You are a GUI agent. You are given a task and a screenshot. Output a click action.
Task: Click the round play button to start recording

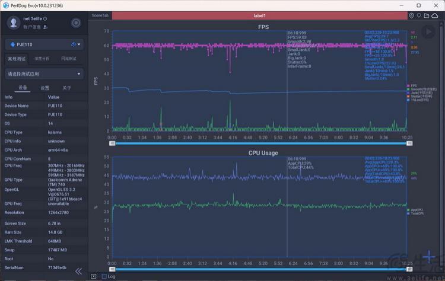428,31
